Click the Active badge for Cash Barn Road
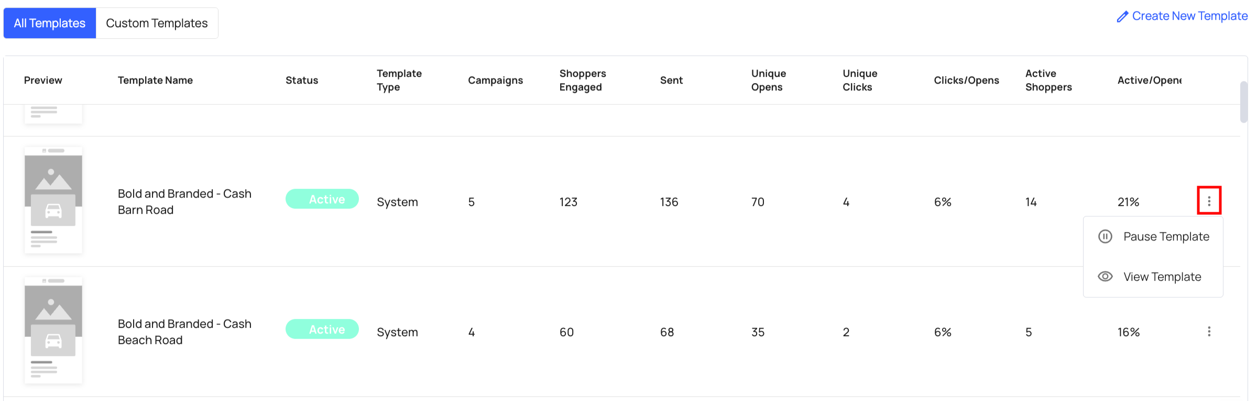Image resolution: width=1257 pixels, height=401 pixels. pos(322,199)
